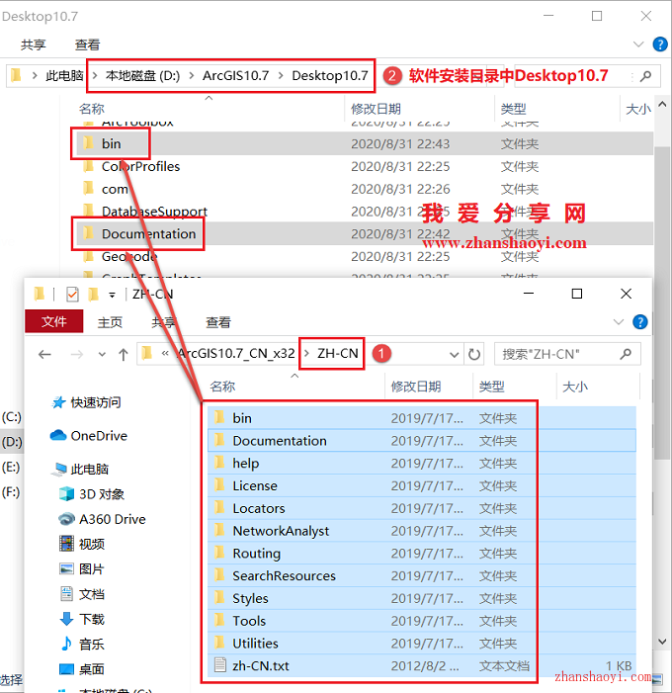This screenshot has height=693, width=672.
Task: Select the bin folder in Desktop10.7 window
Action: (x=363, y=143)
